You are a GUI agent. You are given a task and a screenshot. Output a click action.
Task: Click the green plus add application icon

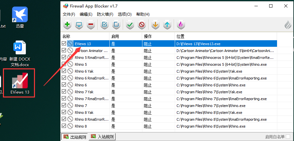point(67,25)
